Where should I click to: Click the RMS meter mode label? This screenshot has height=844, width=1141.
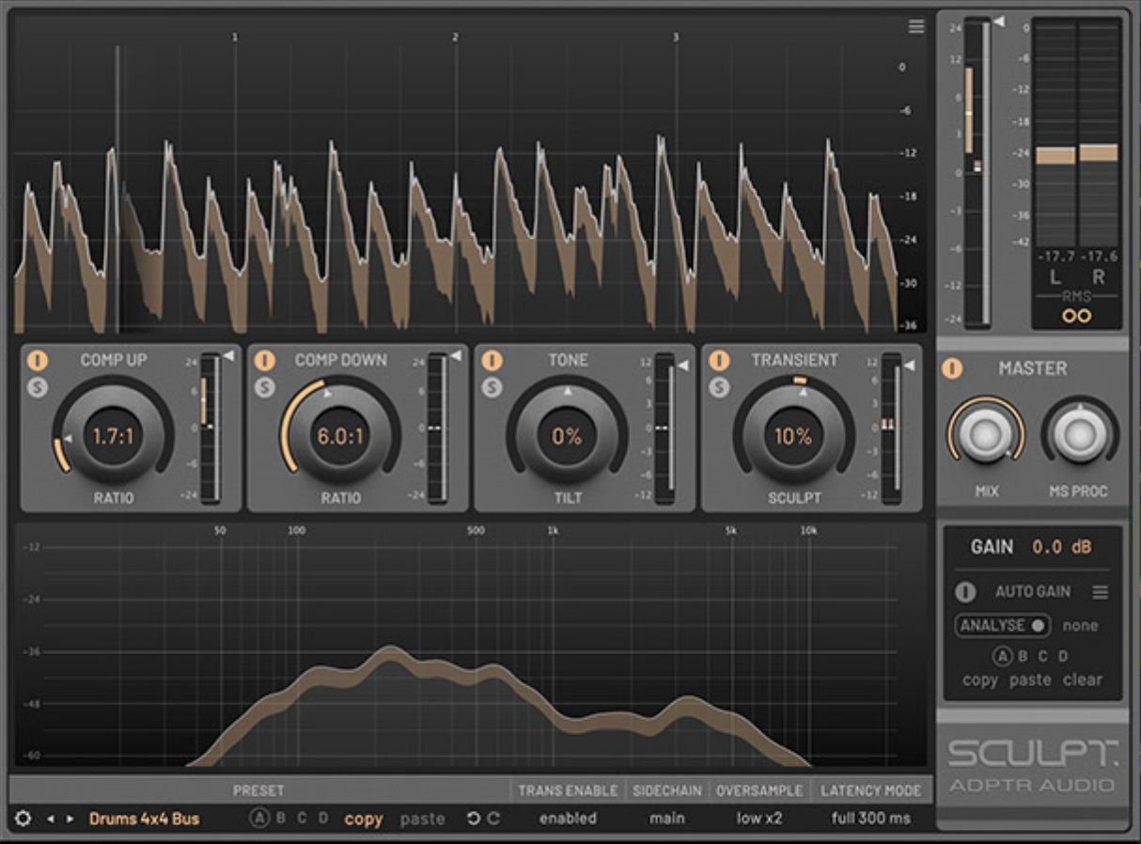click(x=1077, y=298)
